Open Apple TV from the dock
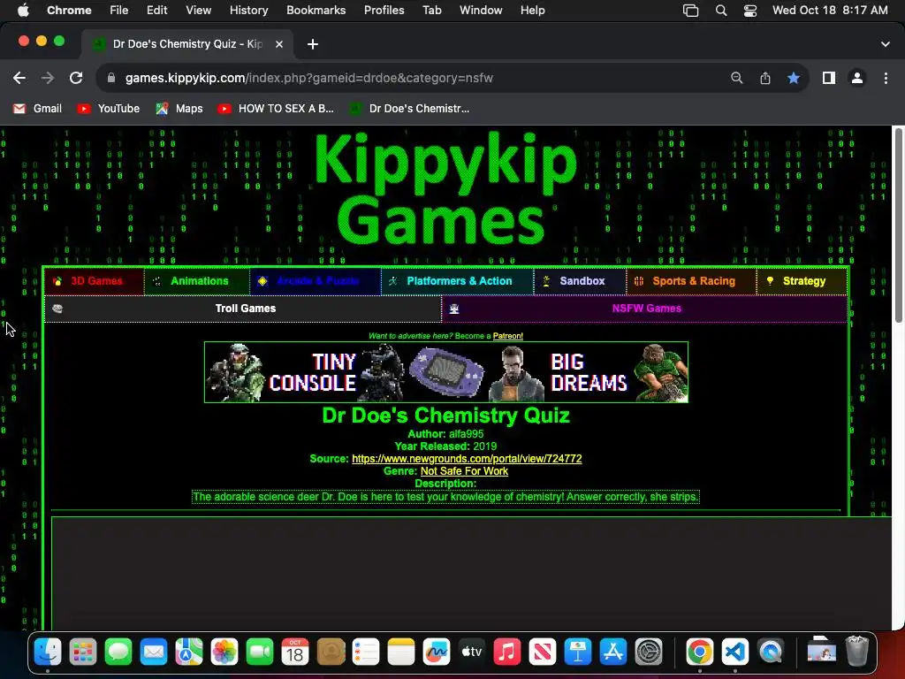Screen dimensions: 905x679 click(x=472, y=652)
